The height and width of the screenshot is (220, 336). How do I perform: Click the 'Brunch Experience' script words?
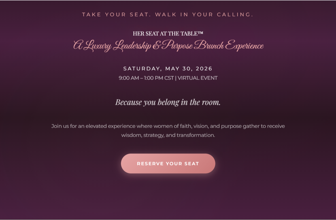click(229, 46)
